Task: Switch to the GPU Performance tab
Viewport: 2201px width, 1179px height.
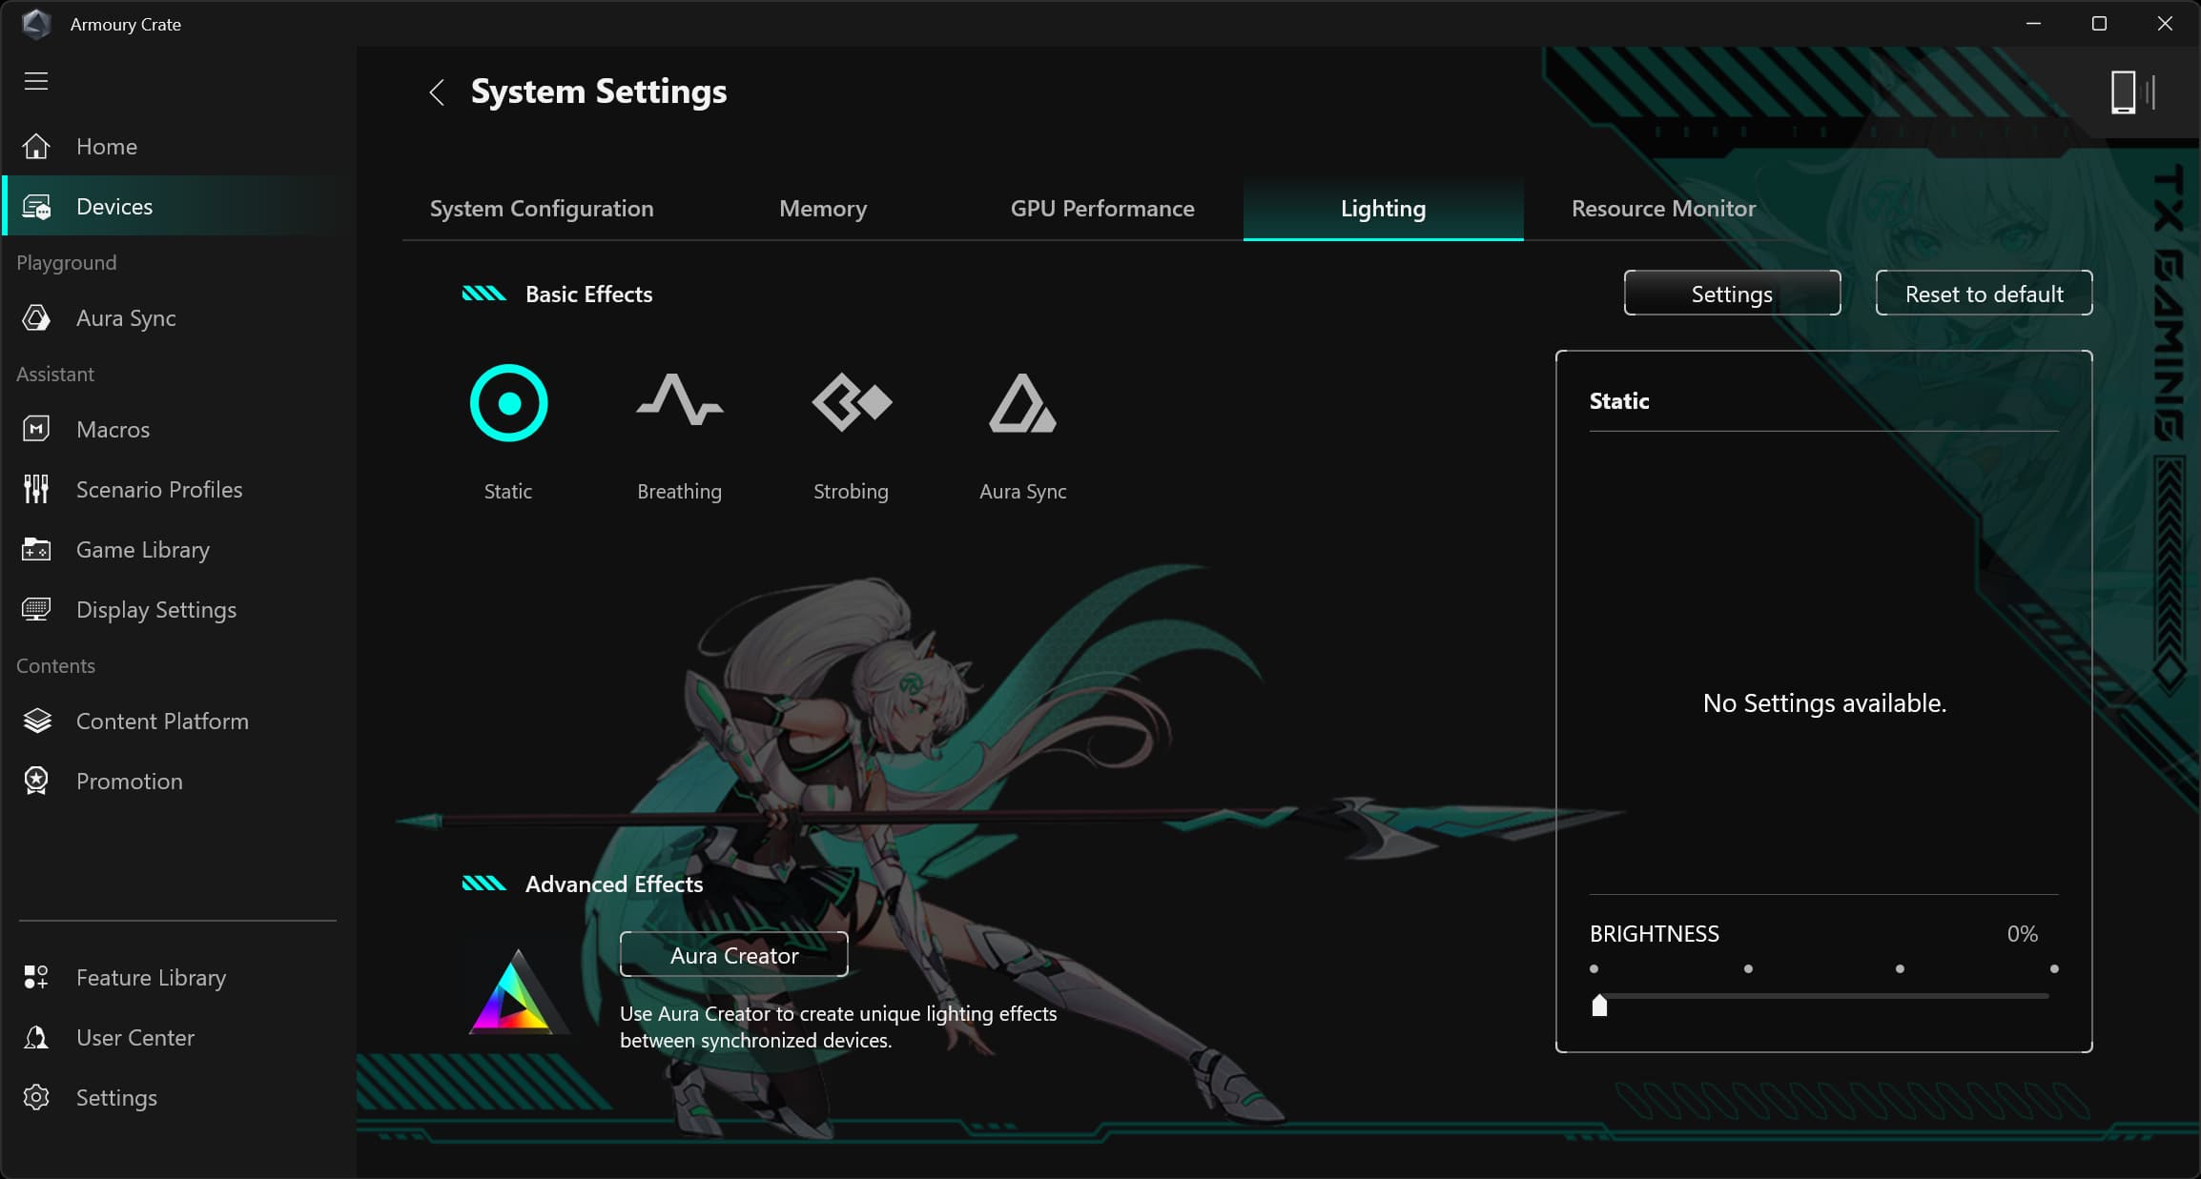Action: pos(1101,209)
